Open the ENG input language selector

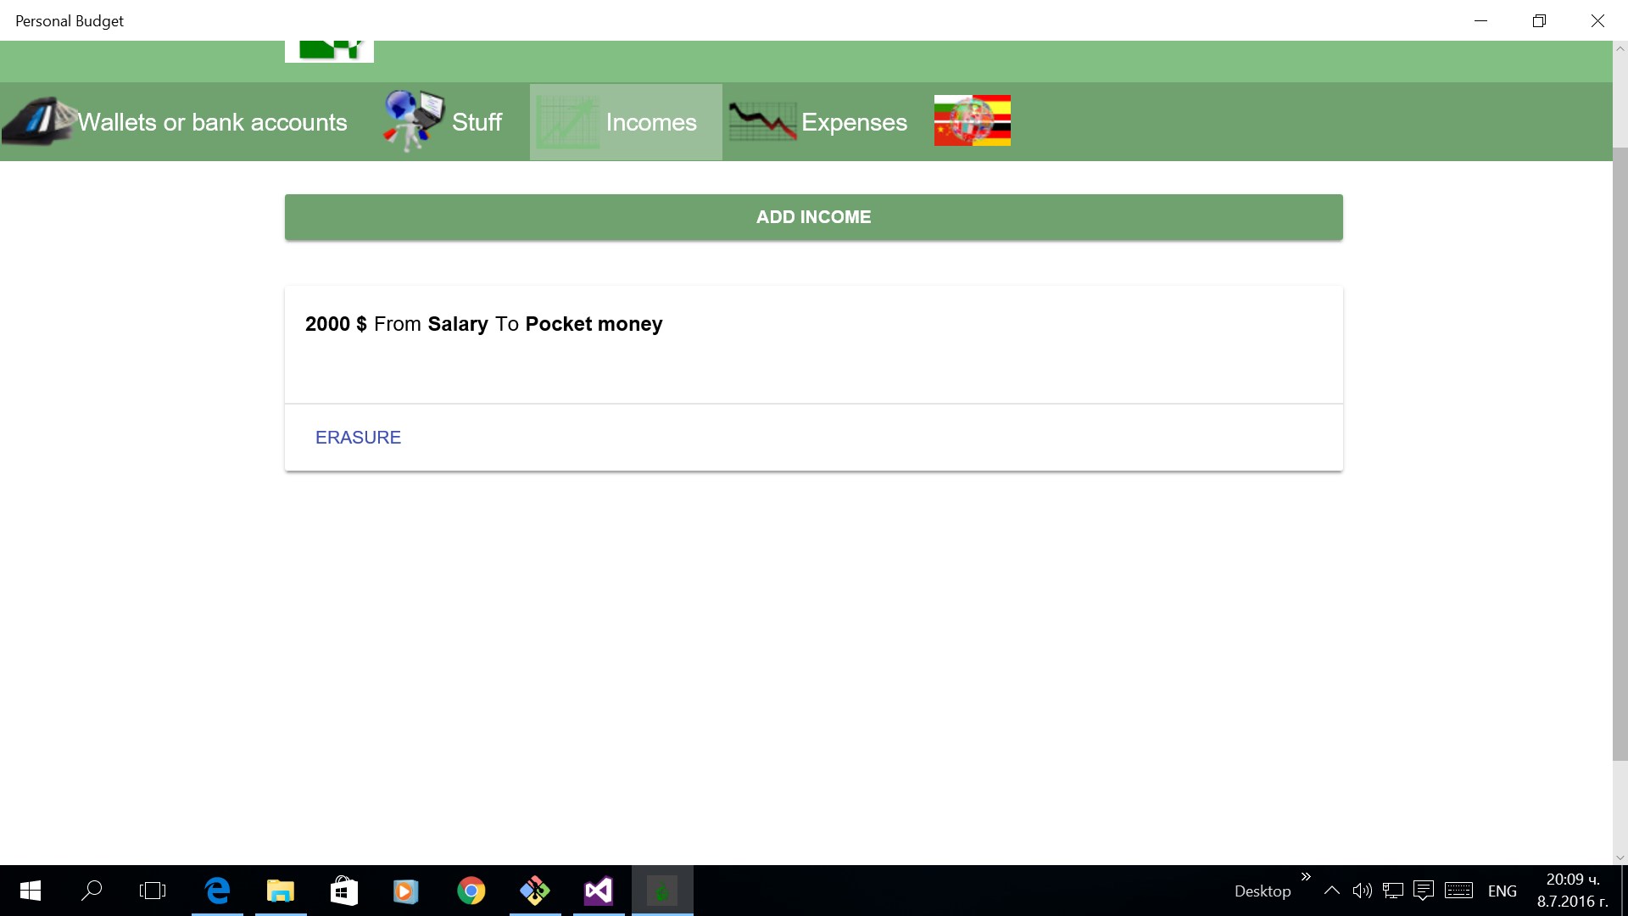(1502, 891)
